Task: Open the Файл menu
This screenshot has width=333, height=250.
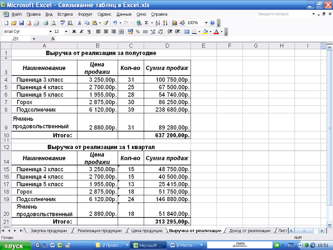Action: point(17,14)
